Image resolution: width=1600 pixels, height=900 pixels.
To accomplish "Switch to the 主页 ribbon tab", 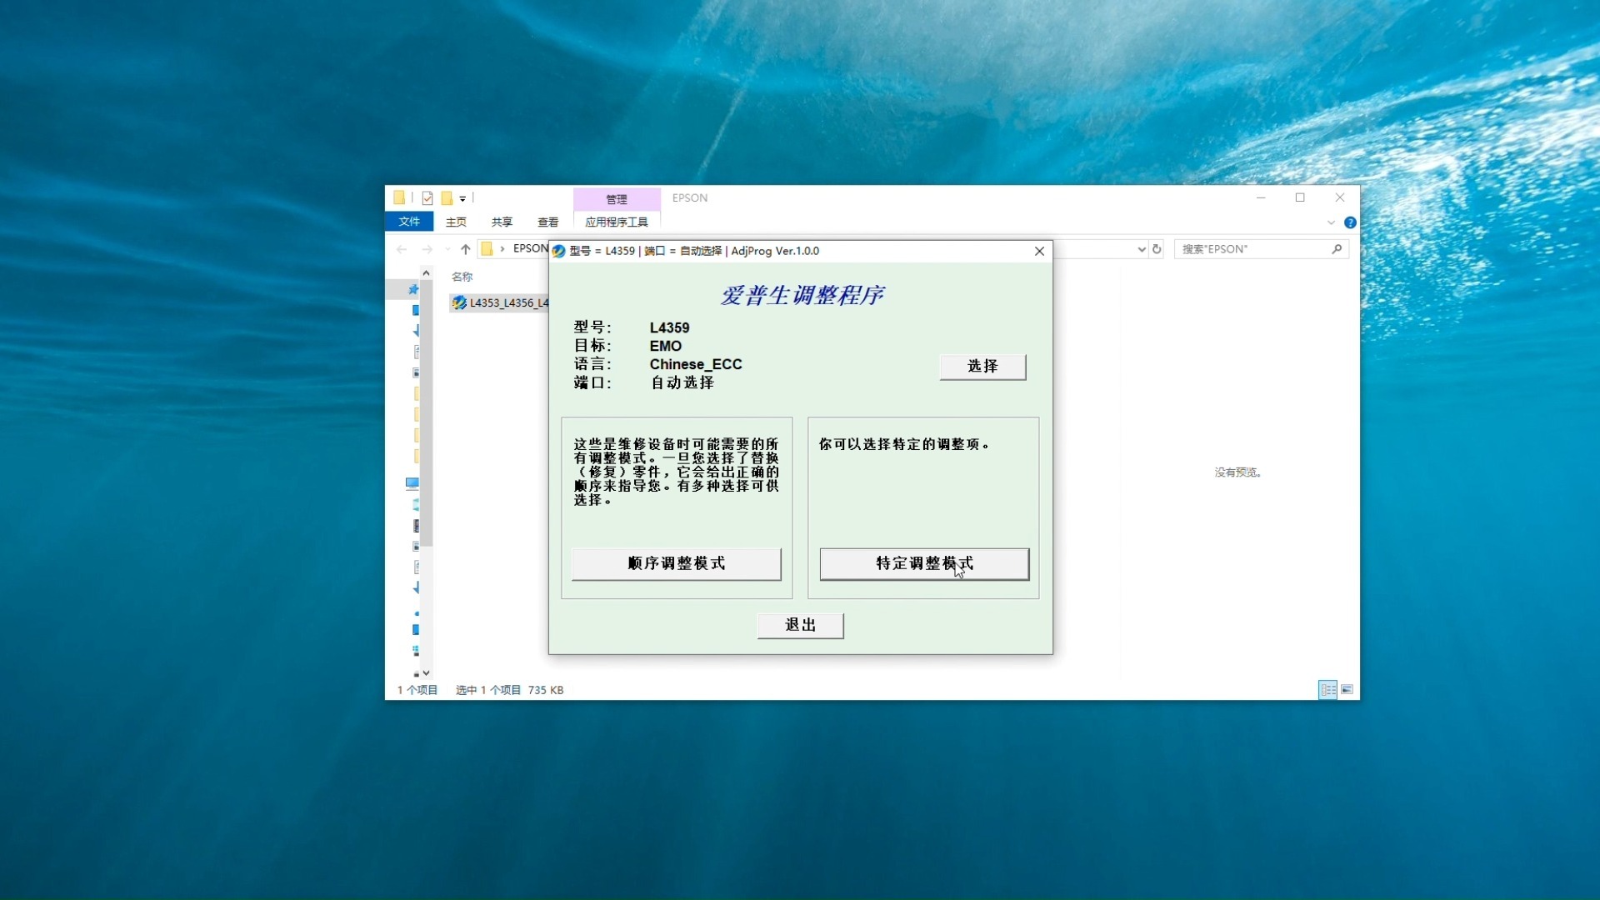I will [x=456, y=222].
